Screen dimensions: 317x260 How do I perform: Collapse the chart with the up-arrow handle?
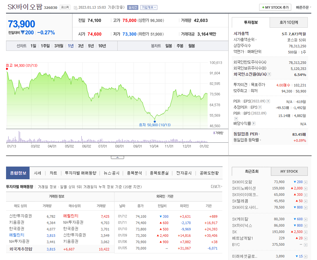click(117, 157)
